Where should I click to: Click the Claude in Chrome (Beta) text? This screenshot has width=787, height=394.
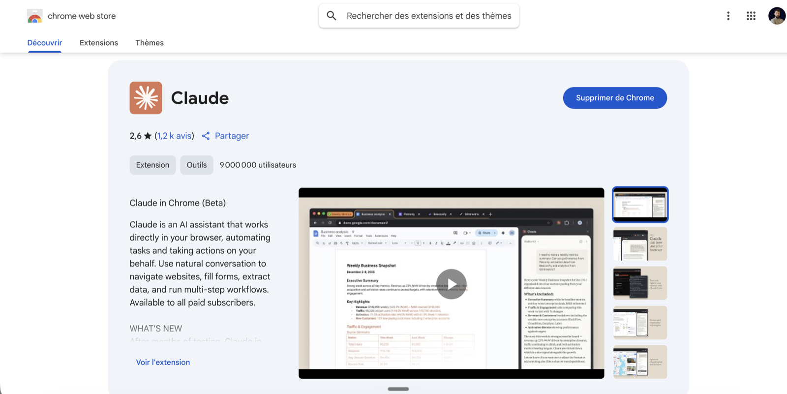click(x=178, y=203)
